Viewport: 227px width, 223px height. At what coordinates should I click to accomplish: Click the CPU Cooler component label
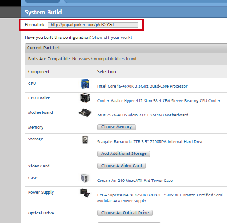coord(39,98)
